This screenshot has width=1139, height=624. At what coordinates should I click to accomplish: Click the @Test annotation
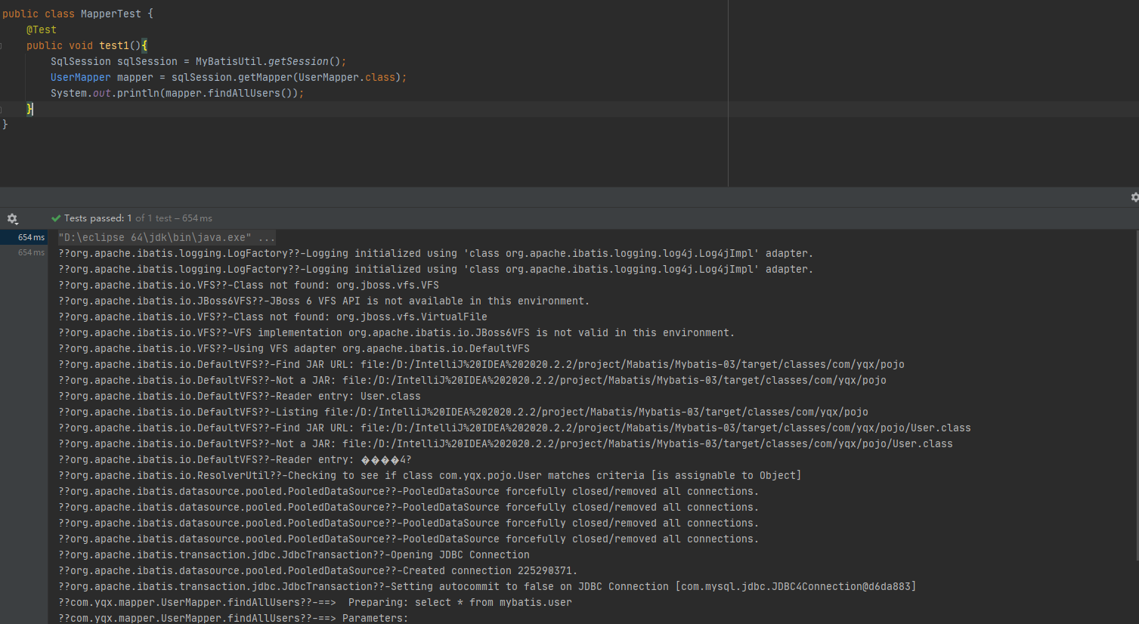point(42,29)
